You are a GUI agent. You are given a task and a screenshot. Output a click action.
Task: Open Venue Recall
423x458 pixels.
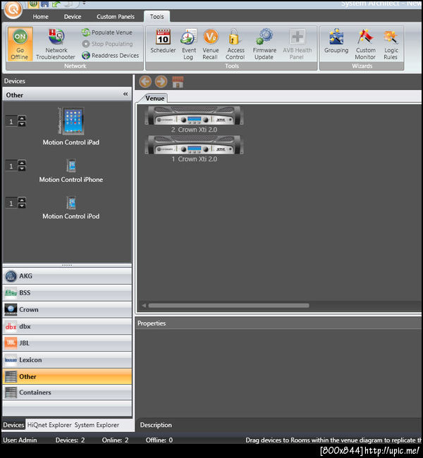211,44
